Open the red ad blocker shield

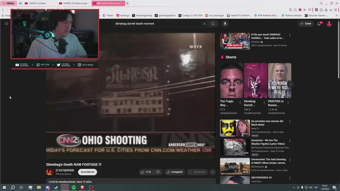300,10
